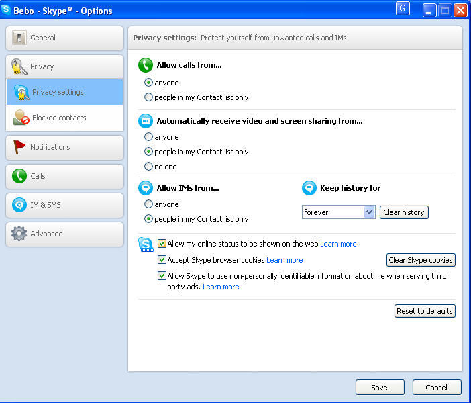Open the Keep history 'forever' dropdown
The image size is (471, 403).
pos(339,212)
